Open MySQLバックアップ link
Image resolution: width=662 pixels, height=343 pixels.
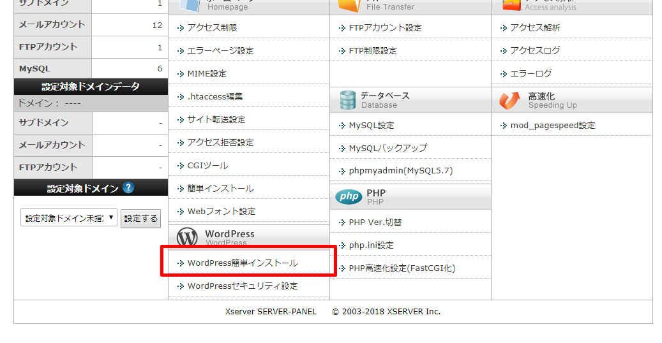pyautogui.click(x=388, y=148)
